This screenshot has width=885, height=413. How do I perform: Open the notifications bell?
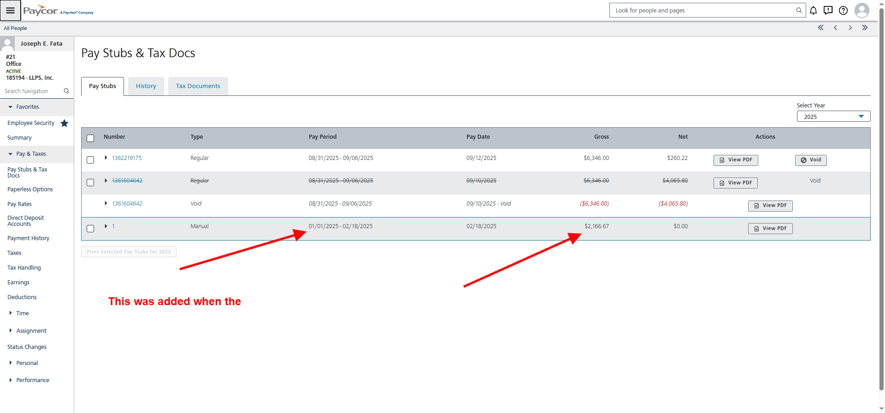(x=813, y=10)
